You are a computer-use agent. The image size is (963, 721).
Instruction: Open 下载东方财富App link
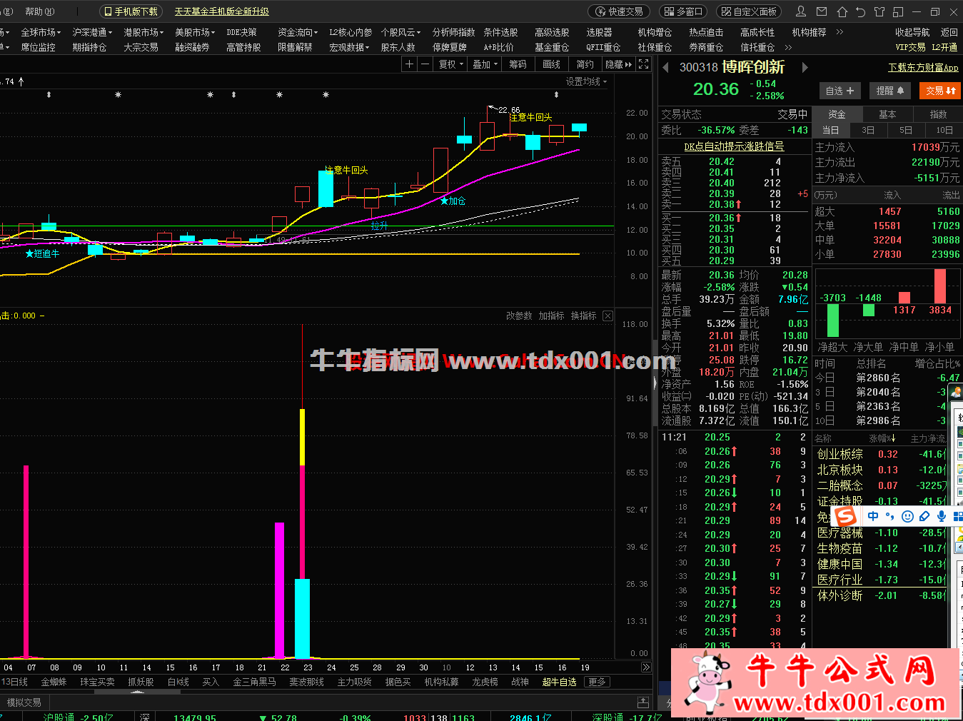923,67
